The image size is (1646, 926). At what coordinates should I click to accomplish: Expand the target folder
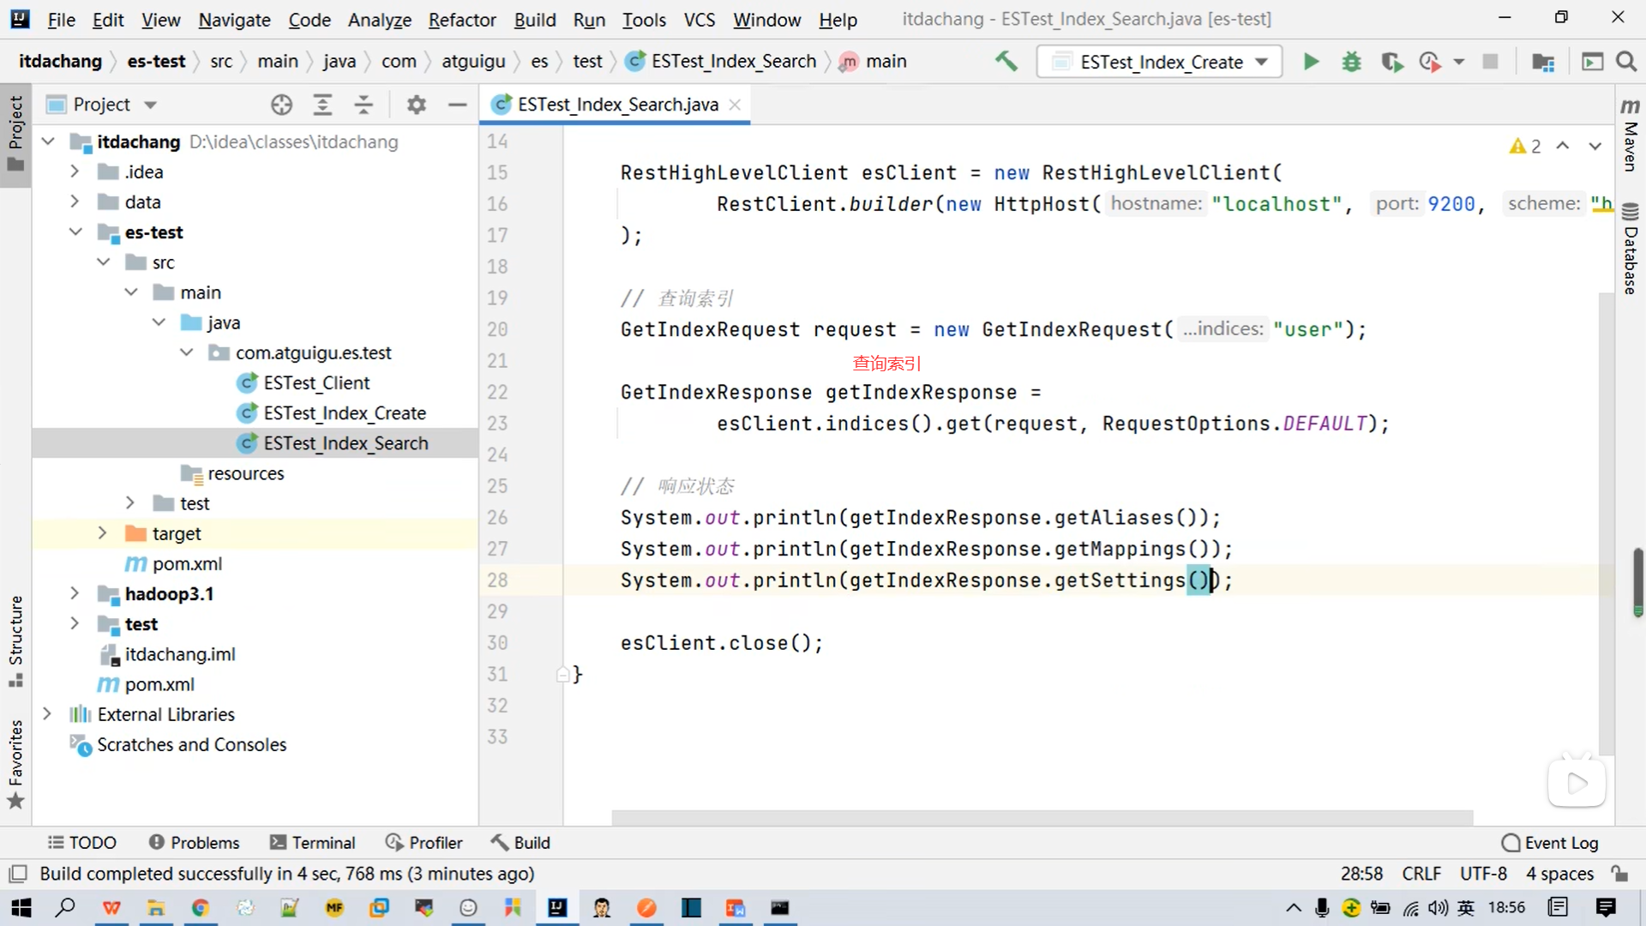tap(103, 533)
